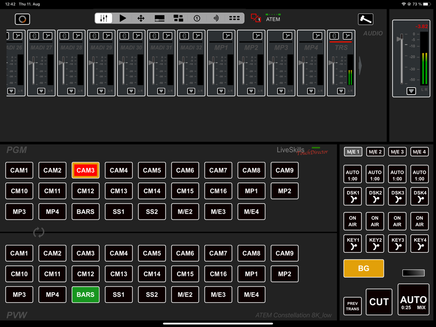Switch to M/E 1 tab
Viewport: 436px width, 327px height.
tap(353, 152)
